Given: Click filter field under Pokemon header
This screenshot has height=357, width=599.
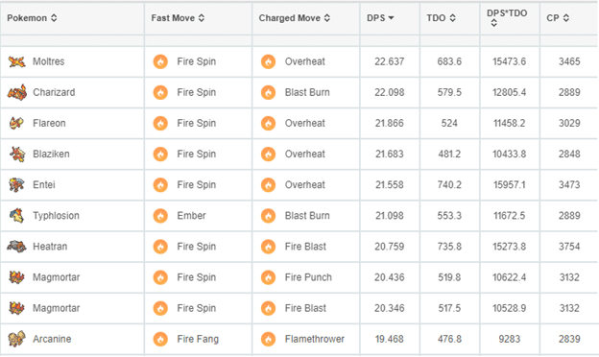Looking at the screenshot, I should 72,40.
